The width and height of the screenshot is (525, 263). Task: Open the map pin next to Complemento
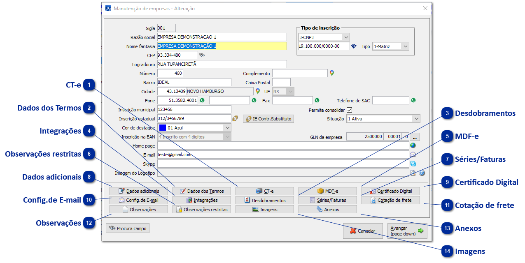pyautogui.click(x=332, y=73)
